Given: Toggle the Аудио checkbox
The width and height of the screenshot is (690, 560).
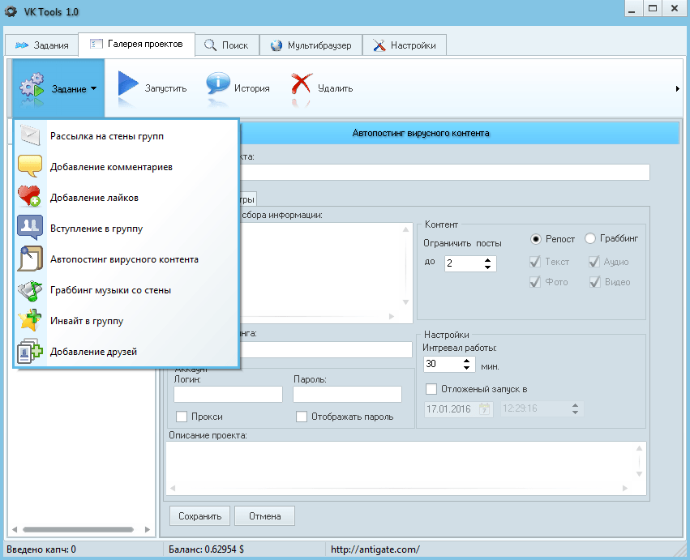Looking at the screenshot, I should click(x=594, y=262).
